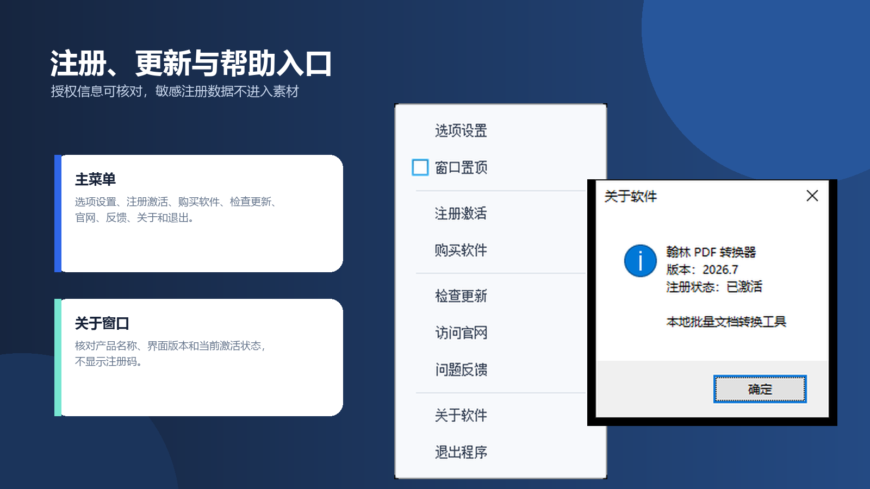Click the subtitle starting with 授权信息可核对

pyautogui.click(x=175, y=91)
